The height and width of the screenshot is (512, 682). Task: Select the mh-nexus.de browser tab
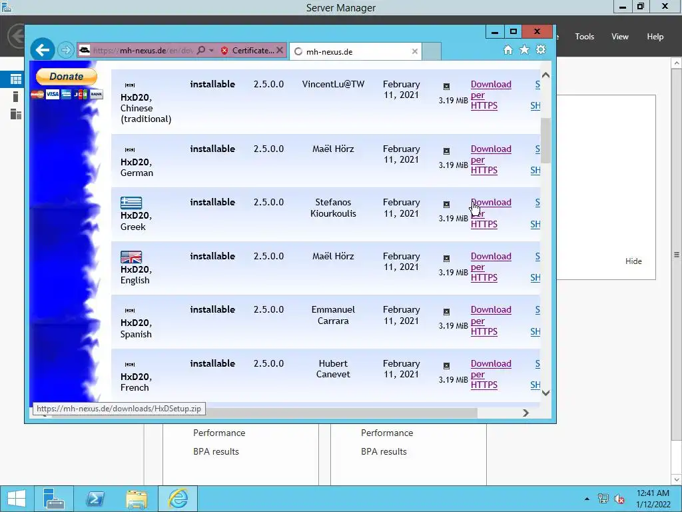356,51
